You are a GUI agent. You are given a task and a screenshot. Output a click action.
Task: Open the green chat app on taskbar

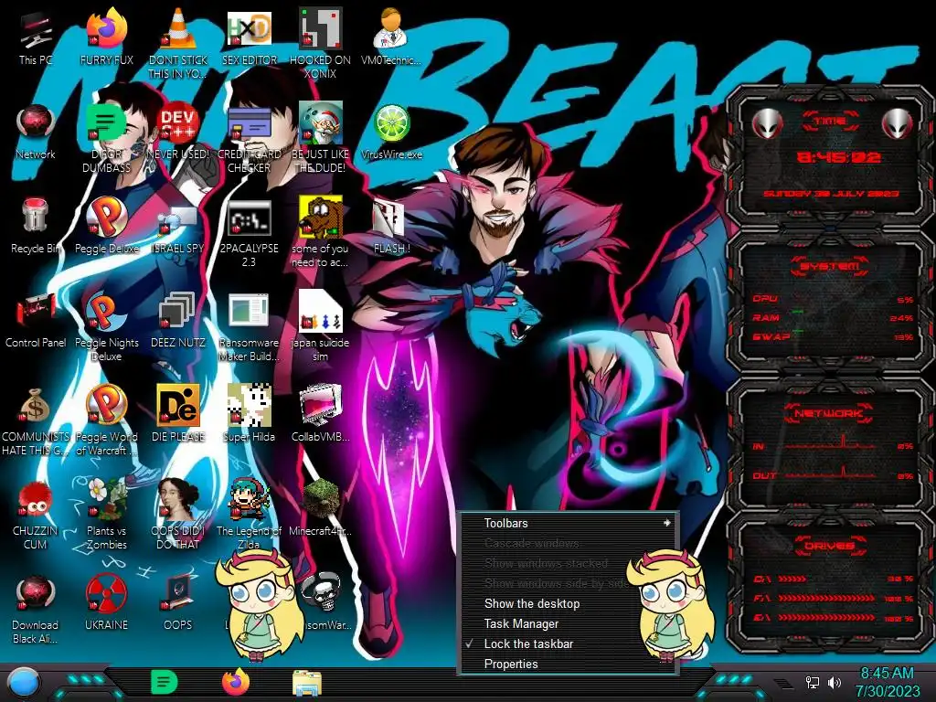(165, 682)
